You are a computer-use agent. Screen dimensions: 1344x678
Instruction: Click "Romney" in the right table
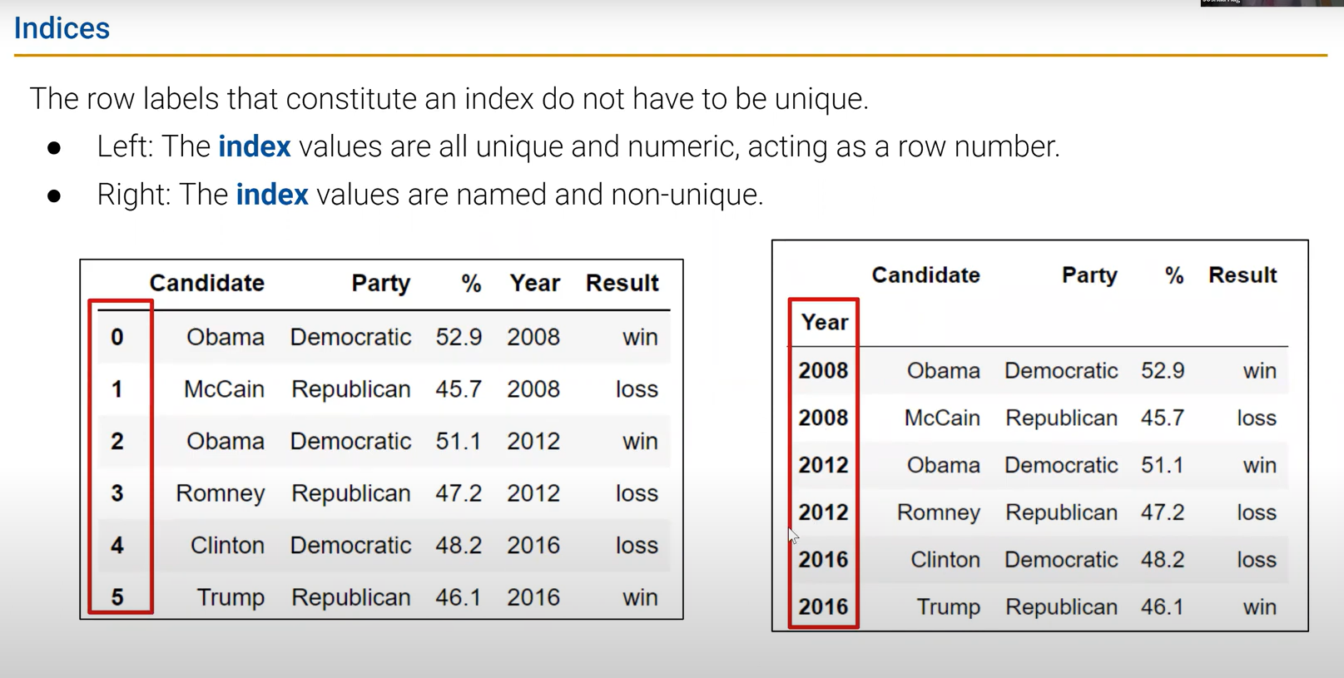(x=938, y=512)
